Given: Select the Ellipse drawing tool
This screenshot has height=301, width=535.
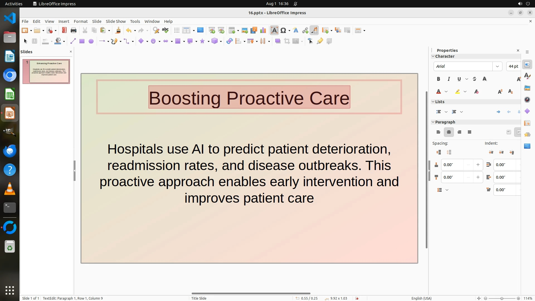Looking at the screenshot, I should (91, 41).
